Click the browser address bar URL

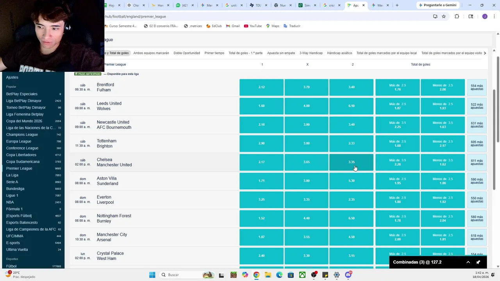click(136, 16)
